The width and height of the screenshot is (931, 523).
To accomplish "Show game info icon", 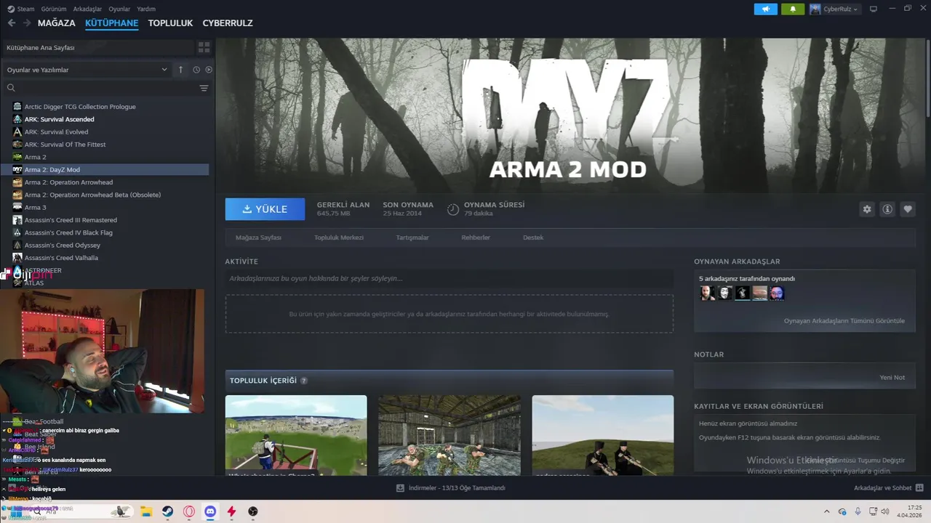I will (x=887, y=209).
